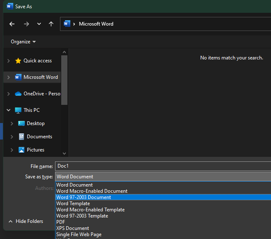Collapse the This PC tree node
This screenshot has height=239, width=271.
click(x=8, y=110)
